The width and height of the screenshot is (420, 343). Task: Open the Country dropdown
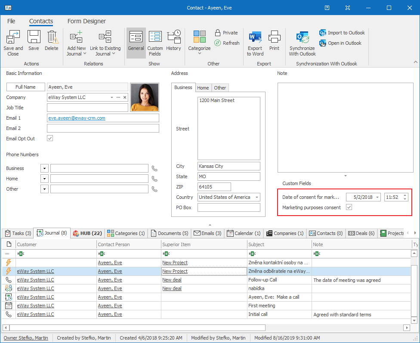[x=257, y=197]
